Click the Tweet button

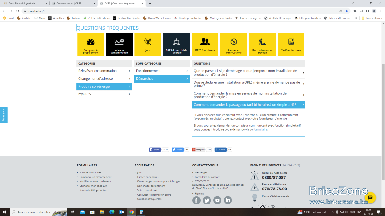point(178,149)
